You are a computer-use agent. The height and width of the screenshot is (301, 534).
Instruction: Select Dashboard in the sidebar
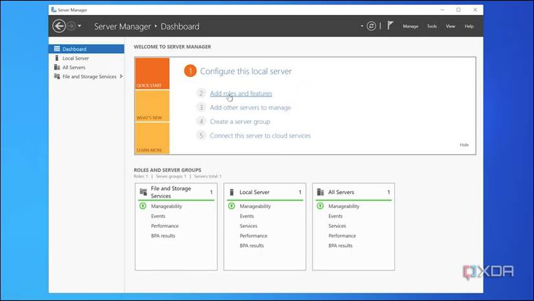[87, 49]
